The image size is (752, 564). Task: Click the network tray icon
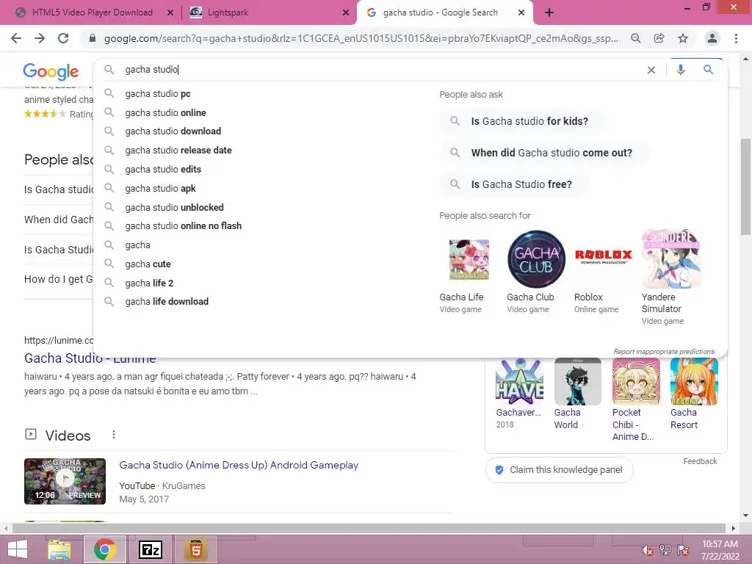665,550
